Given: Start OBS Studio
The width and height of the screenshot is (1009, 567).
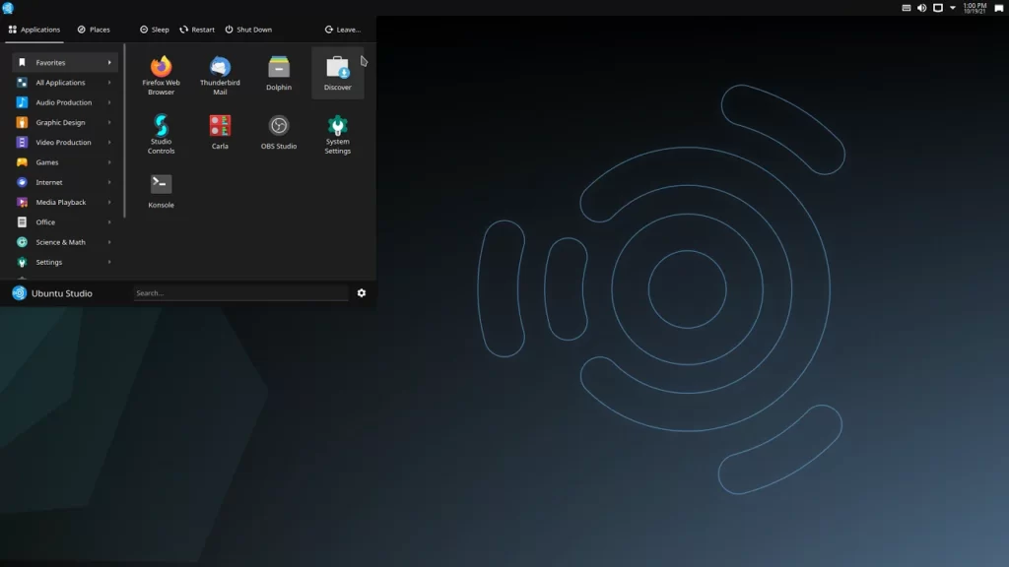Looking at the screenshot, I should (x=279, y=133).
